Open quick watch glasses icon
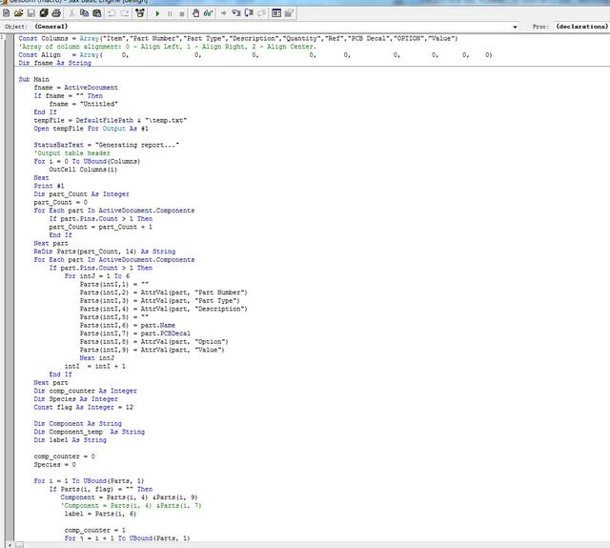 (208, 13)
